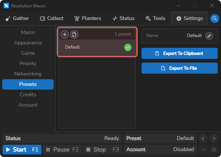Screen dimensions: 221x157
Task: Click the '1 preset' count label
Action: pyautogui.click(x=123, y=34)
